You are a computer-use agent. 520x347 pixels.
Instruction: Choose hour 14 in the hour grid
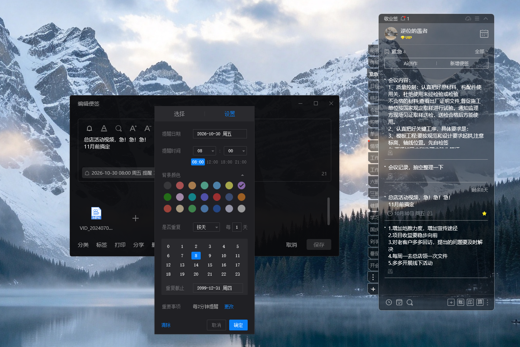click(x=196, y=265)
